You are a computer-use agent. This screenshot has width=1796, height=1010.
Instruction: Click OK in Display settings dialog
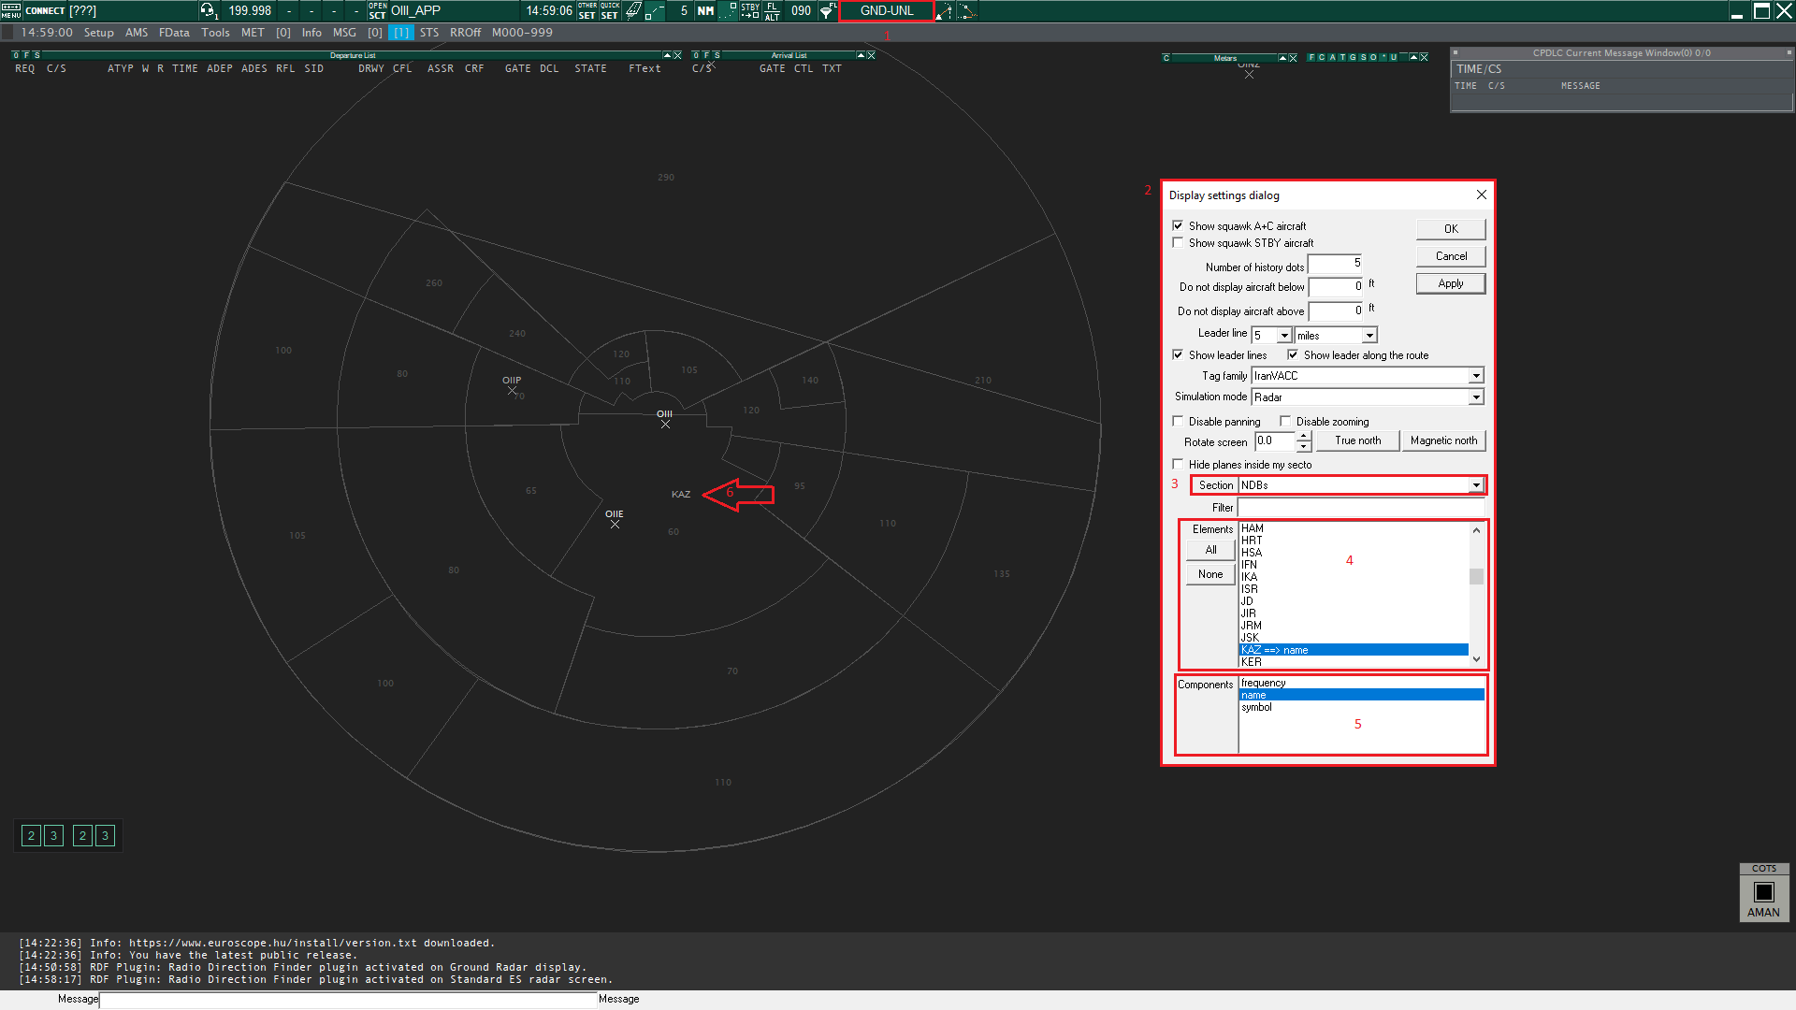coord(1451,229)
